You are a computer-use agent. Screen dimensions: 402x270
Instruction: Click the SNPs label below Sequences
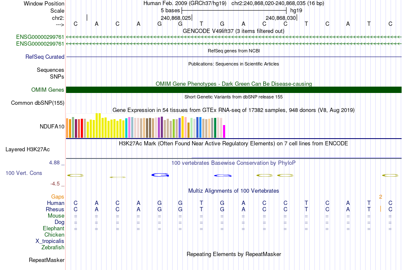pos(57,76)
